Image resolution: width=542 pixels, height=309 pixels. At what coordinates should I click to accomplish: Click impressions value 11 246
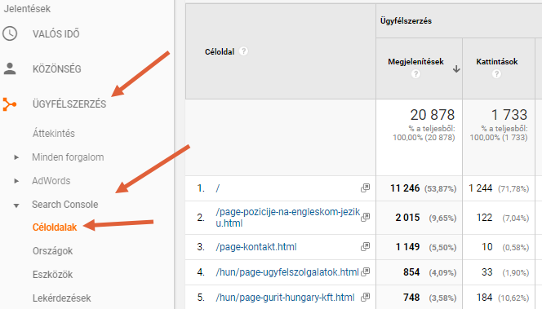click(x=405, y=188)
